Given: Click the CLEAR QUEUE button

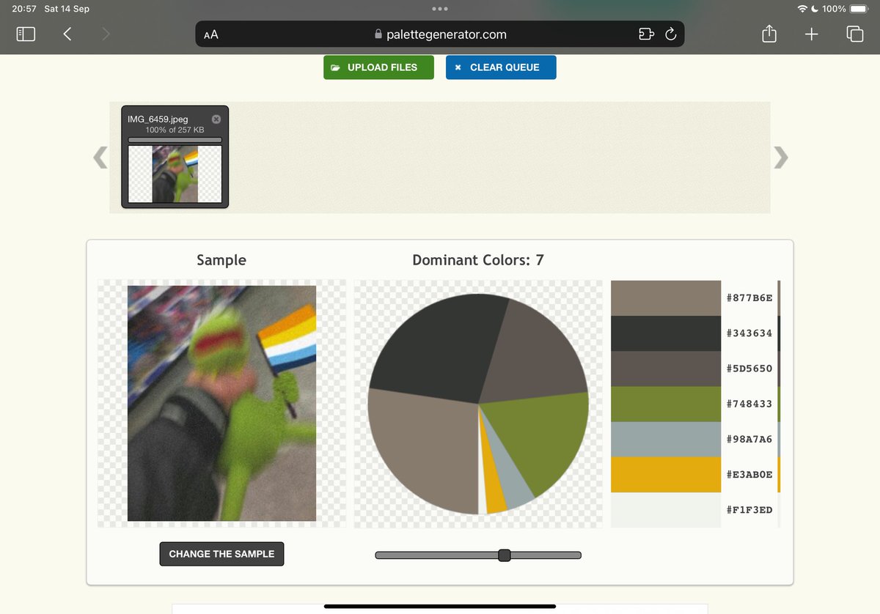Looking at the screenshot, I should tap(501, 67).
